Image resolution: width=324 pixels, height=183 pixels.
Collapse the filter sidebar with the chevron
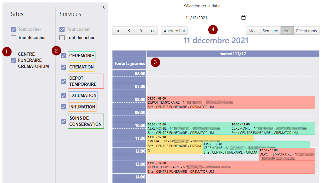click(104, 7)
